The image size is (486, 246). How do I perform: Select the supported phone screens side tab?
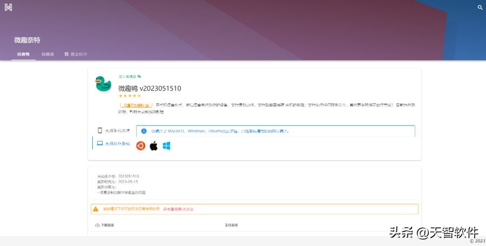pyautogui.click(x=114, y=130)
